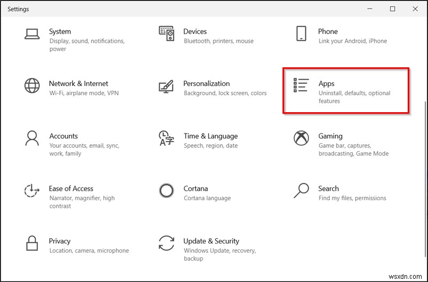Click 'Speech, region, date' text
The height and width of the screenshot is (282, 428).
211,146
